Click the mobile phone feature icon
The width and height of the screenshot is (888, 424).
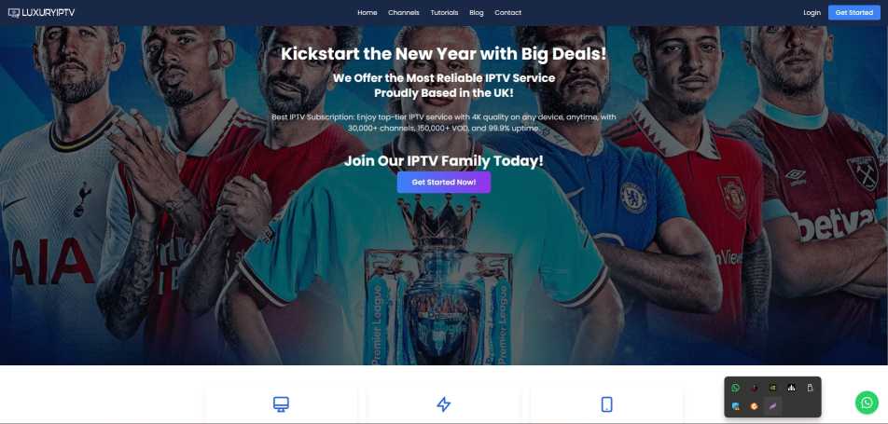(606, 404)
